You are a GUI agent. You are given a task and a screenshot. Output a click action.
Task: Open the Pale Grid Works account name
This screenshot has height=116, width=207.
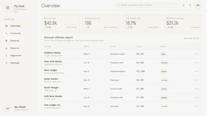pyautogui.click(x=53, y=61)
